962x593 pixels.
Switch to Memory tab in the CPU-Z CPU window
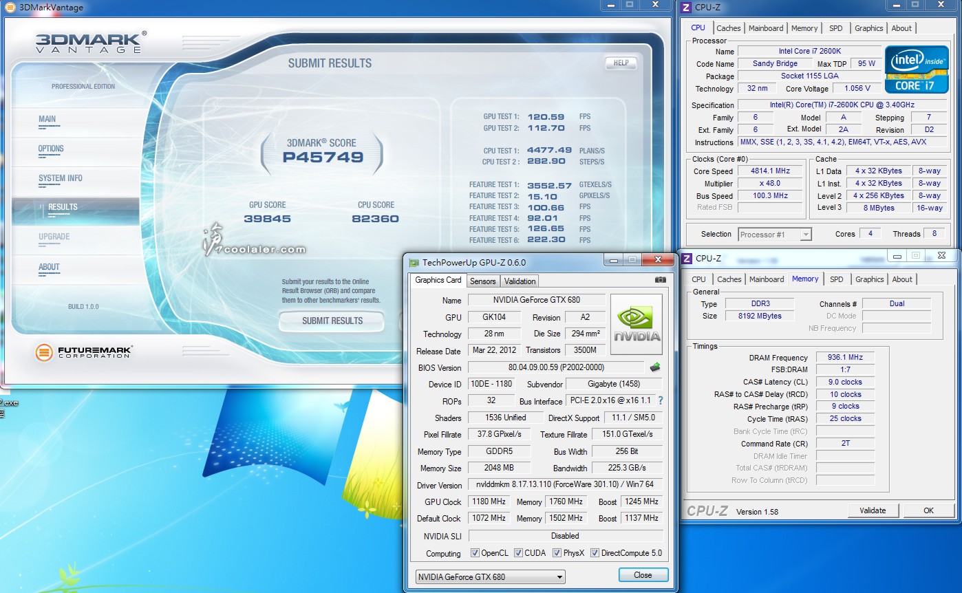pyautogui.click(x=804, y=28)
